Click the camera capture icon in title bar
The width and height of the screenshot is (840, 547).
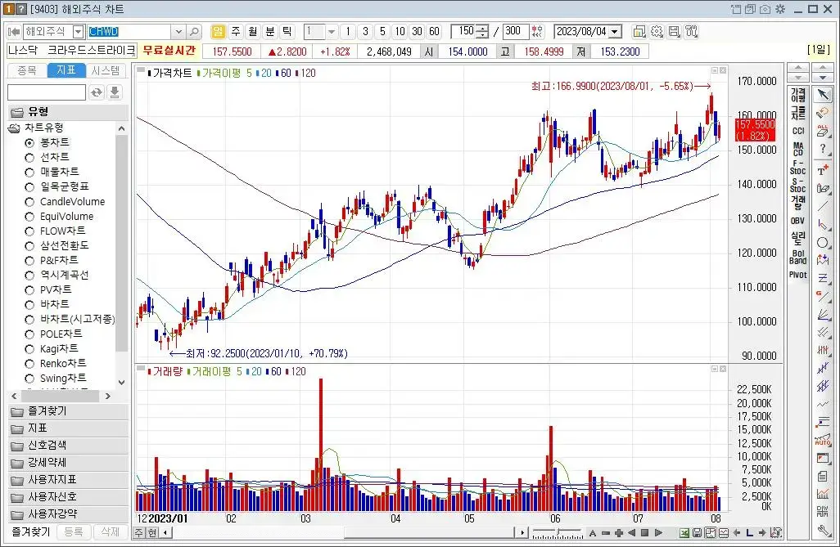coord(765,9)
